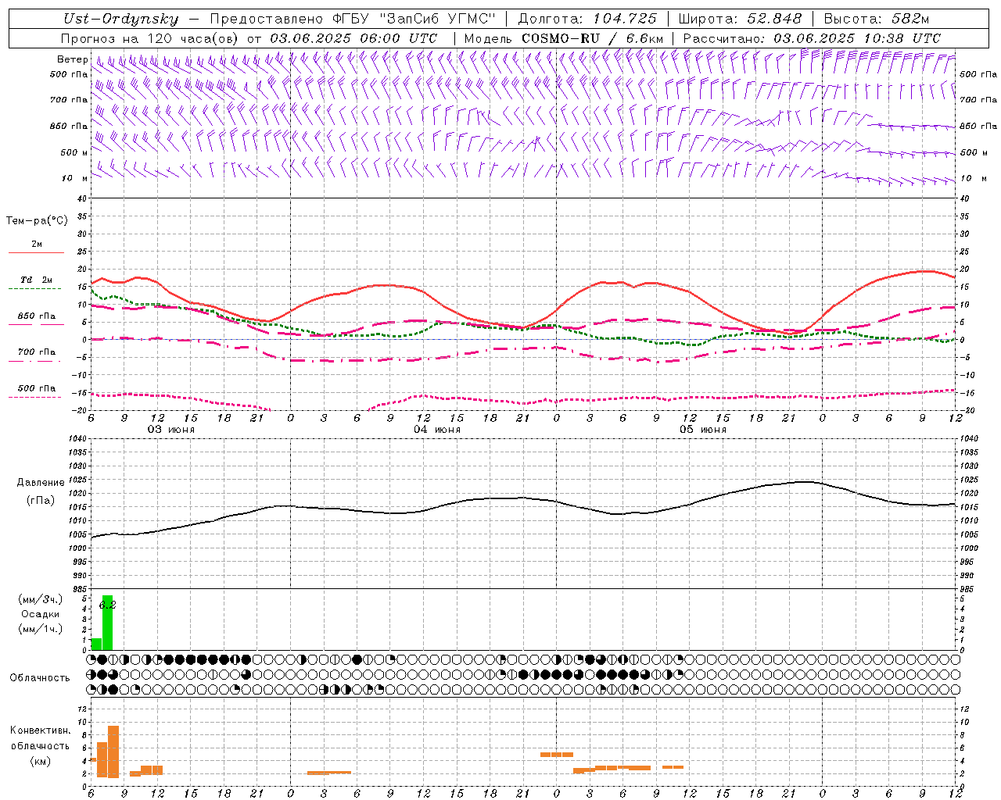Click the 'Ветер' wind section label
Image resolution: width=1001 pixels, height=800 pixels.
click(x=72, y=59)
